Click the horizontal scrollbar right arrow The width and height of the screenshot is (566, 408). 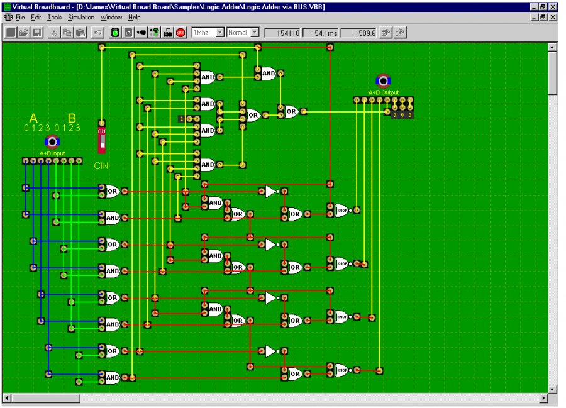(x=544, y=398)
